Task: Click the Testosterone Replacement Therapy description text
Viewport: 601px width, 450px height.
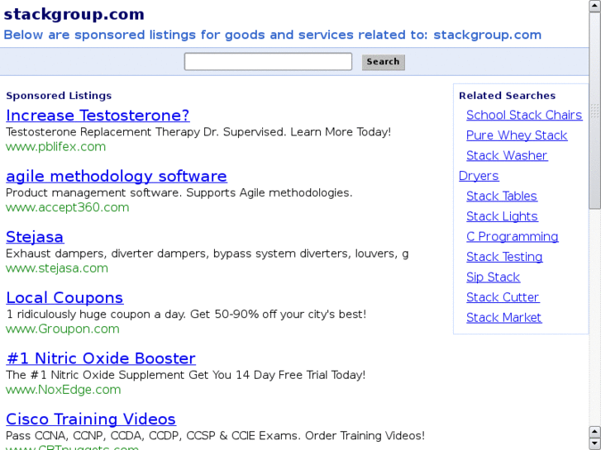Action: (x=198, y=132)
